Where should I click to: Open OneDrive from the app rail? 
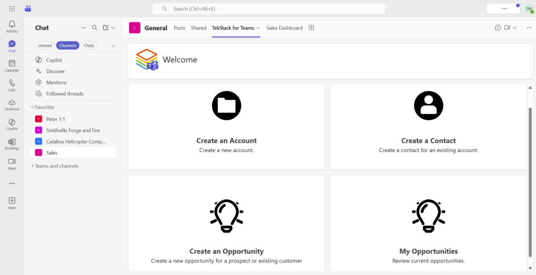tap(12, 105)
